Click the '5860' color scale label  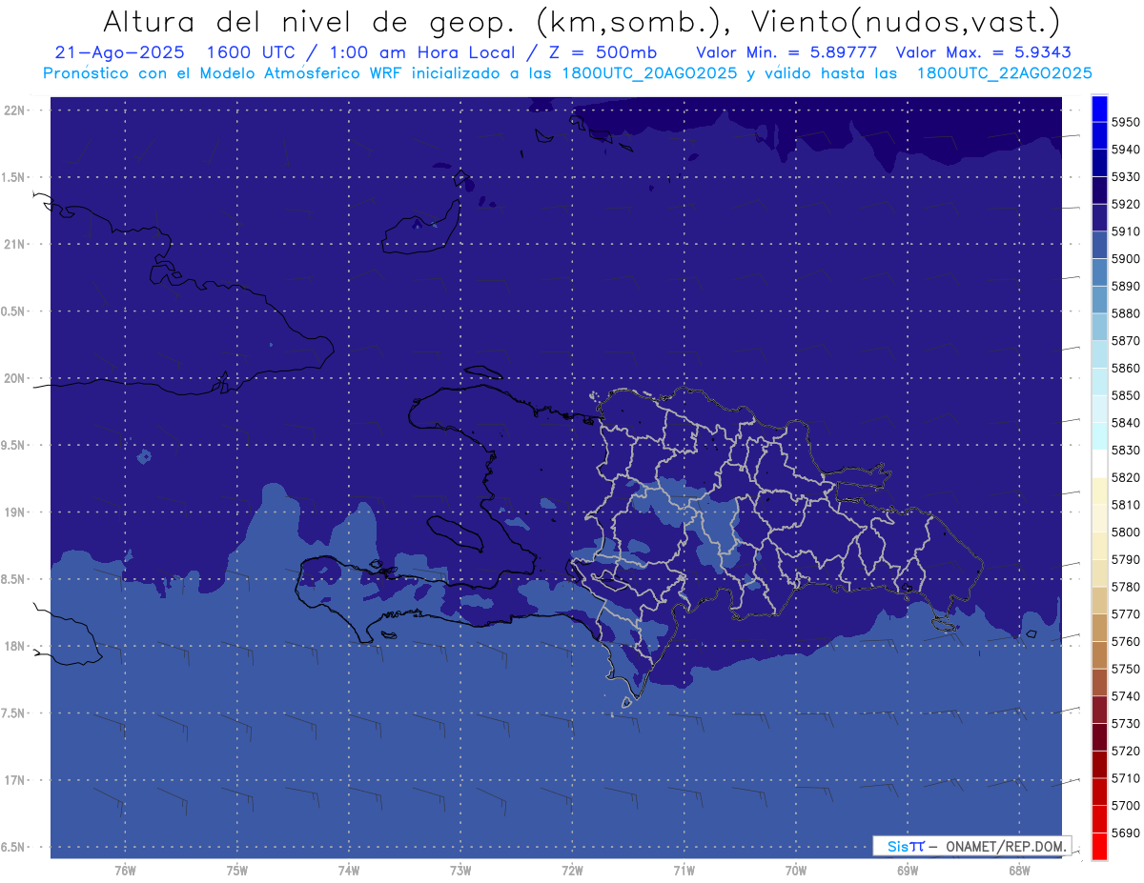point(1126,368)
